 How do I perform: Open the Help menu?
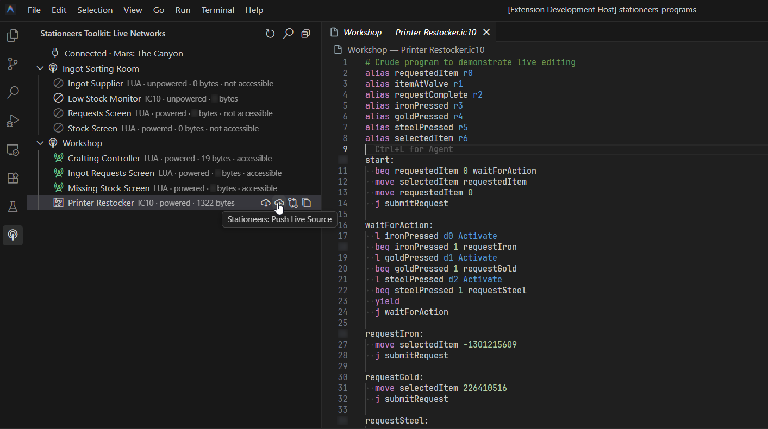254,10
